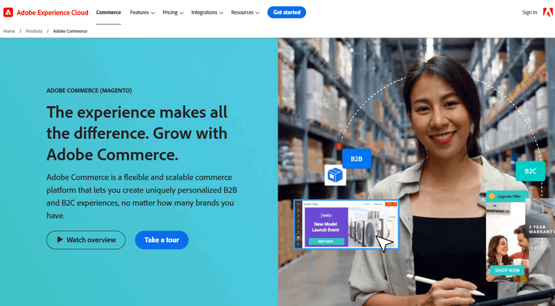Screen dimensions: 555x306
Task: Click the Adobe Experience Cloud logo icon
Action: pyautogui.click(x=8, y=12)
